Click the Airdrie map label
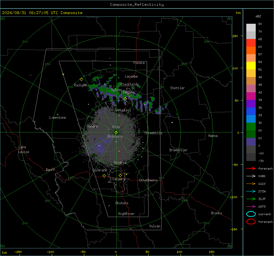The height and width of the screenshot is (256, 274). click(x=120, y=163)
